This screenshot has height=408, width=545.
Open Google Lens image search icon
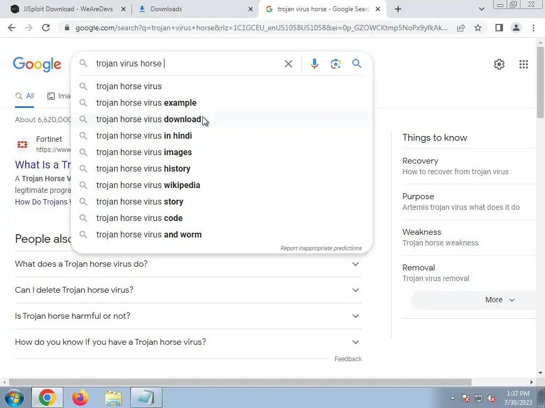pos(335,64)
